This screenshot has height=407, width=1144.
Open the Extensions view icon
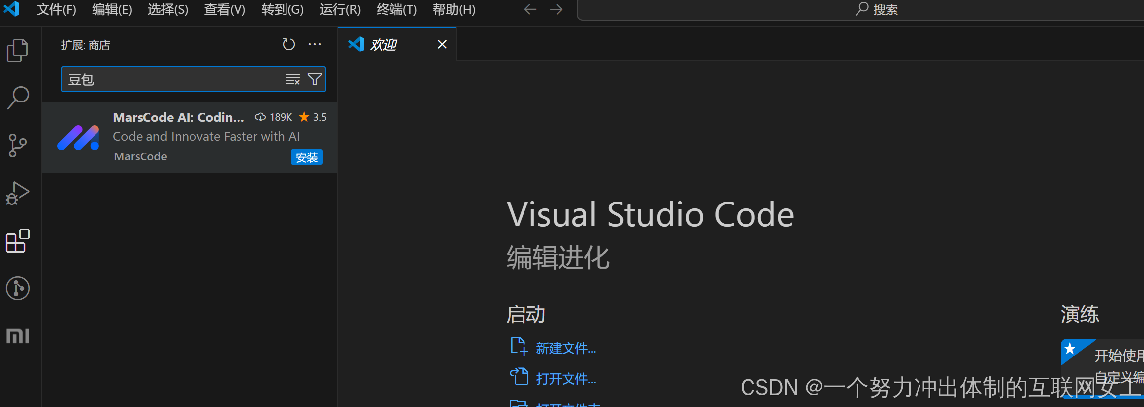(x=18, y=241)
